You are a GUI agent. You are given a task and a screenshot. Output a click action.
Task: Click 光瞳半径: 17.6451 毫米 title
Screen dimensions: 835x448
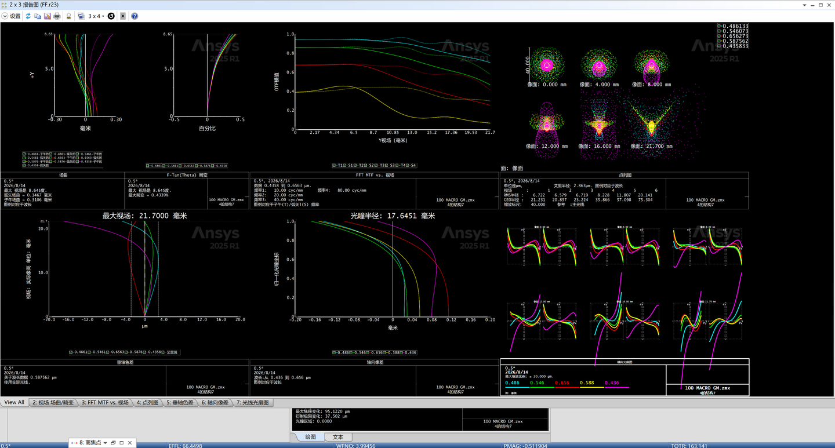[393, 216]
